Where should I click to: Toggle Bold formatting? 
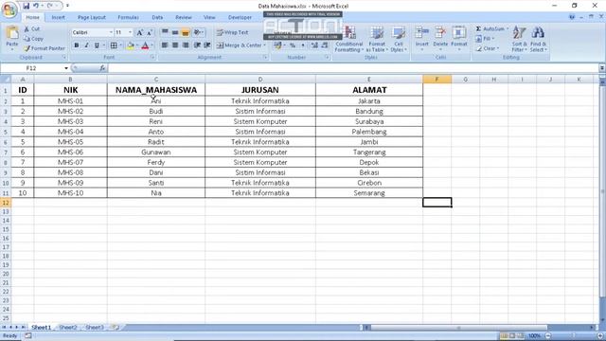(x=77, y=45)
